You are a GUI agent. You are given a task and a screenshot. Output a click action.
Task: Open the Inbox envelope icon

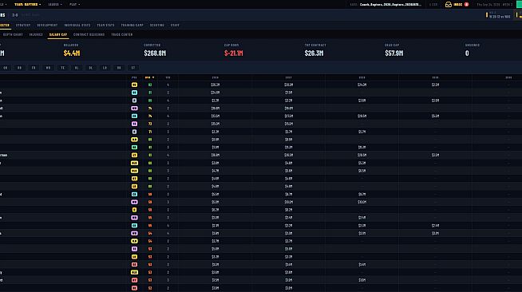click(x=449, y=4)
